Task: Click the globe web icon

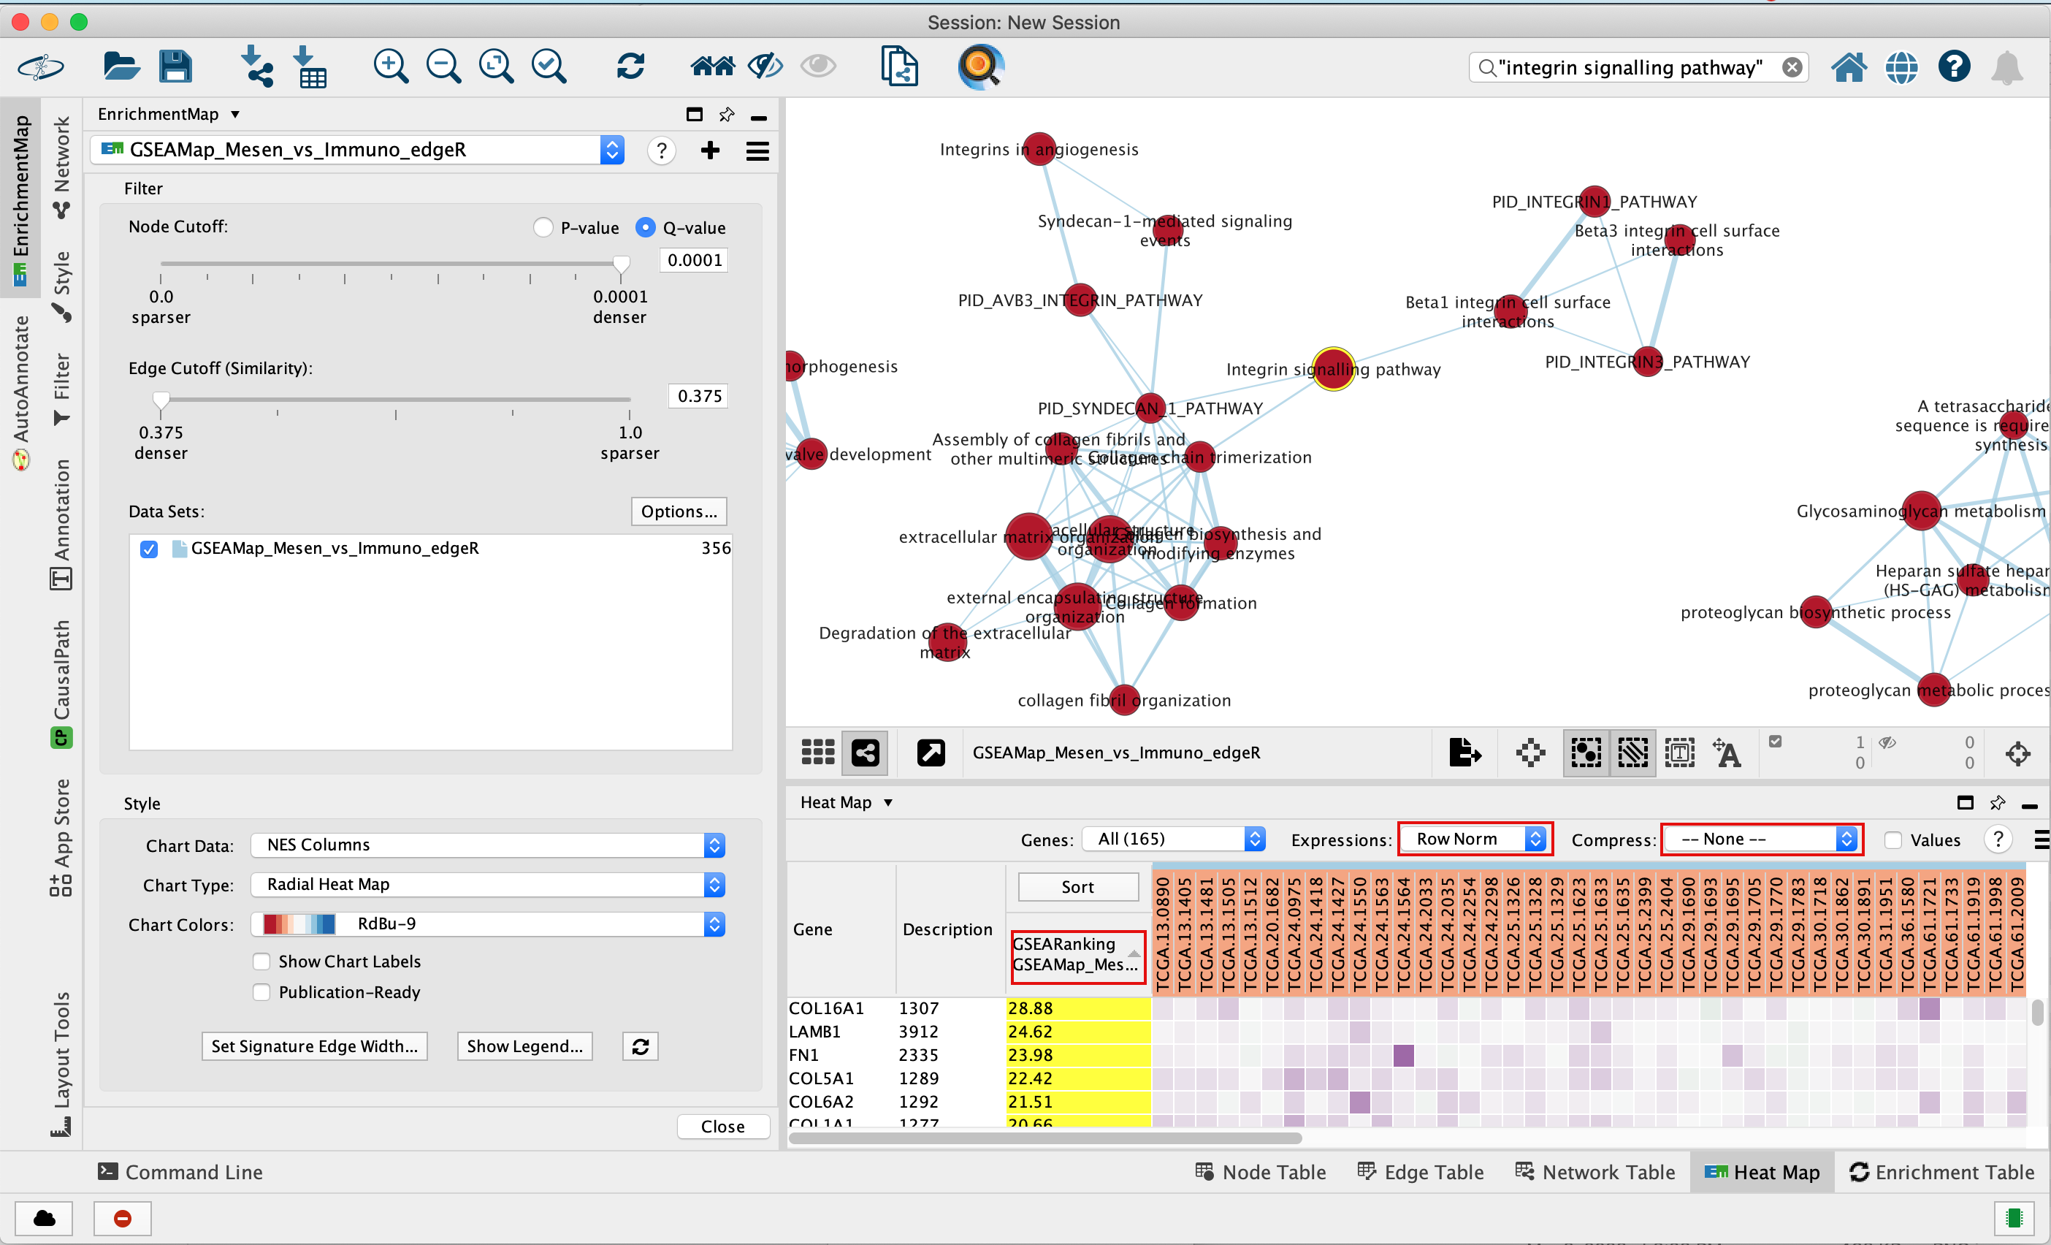Action: tap(1901, 66)
